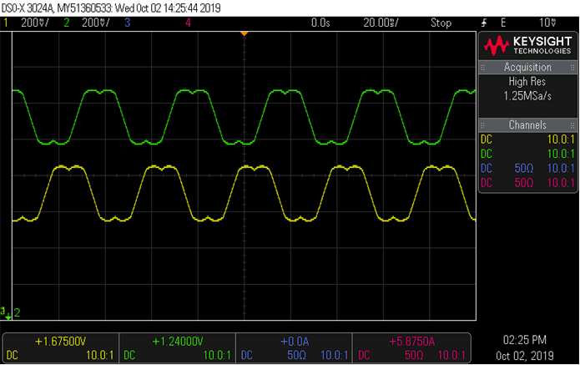Screen dimensions: 580x365
Task: Click High Res acquisition mode text
Action: coord(527,82)
